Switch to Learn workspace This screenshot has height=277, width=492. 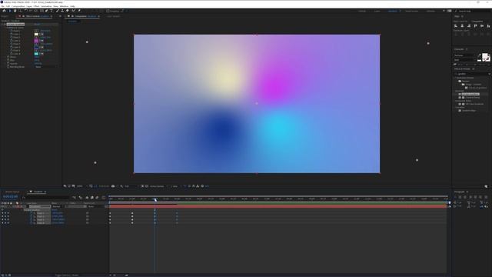tap(377, 11)
